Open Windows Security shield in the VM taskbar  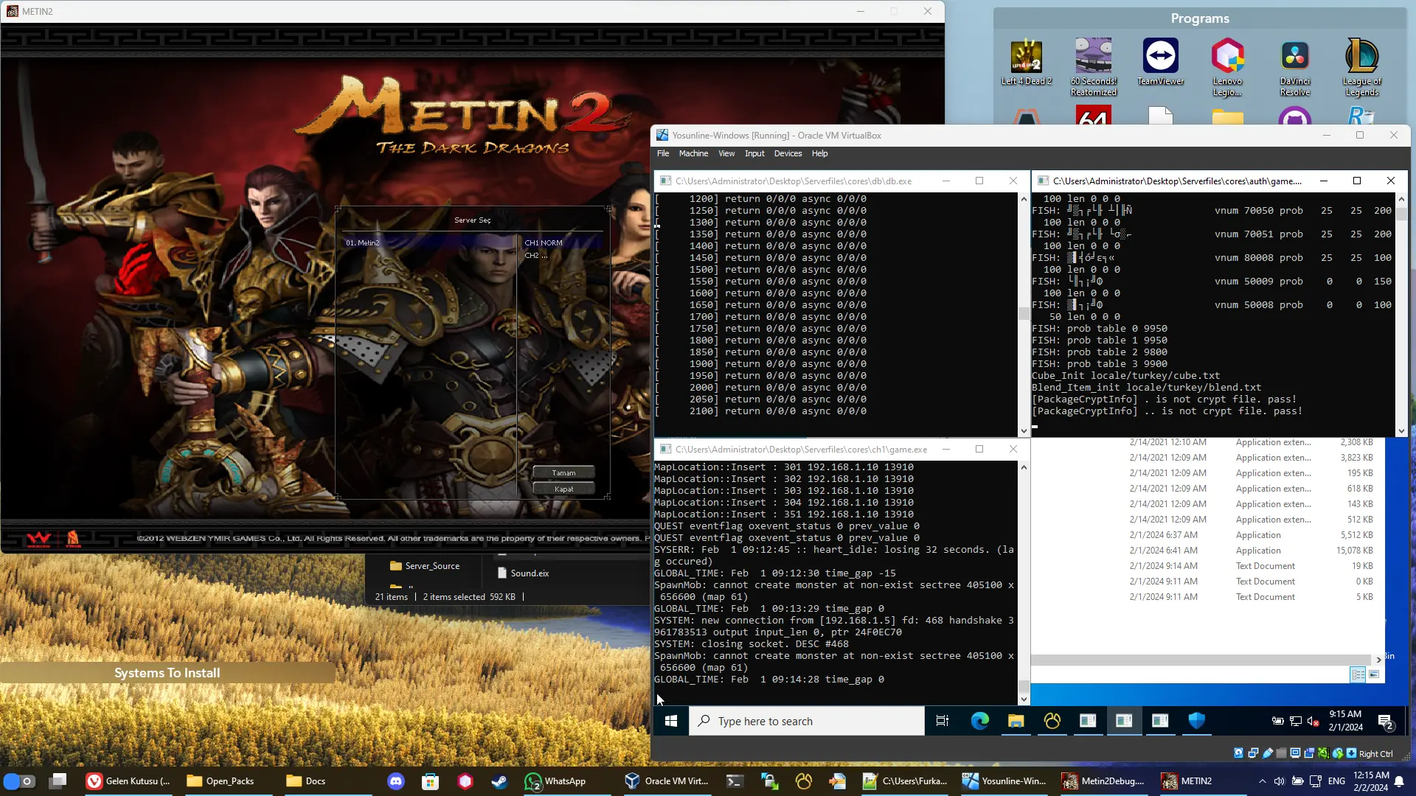(x=1196, y=721)
